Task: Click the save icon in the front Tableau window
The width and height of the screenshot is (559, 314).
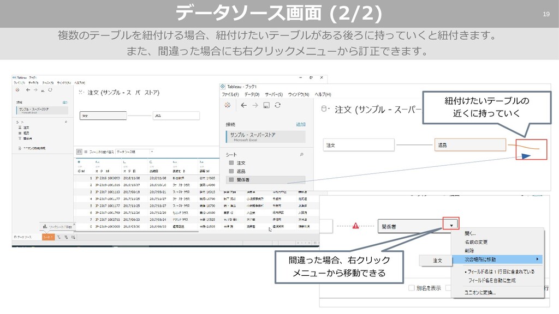Action: 266,105
